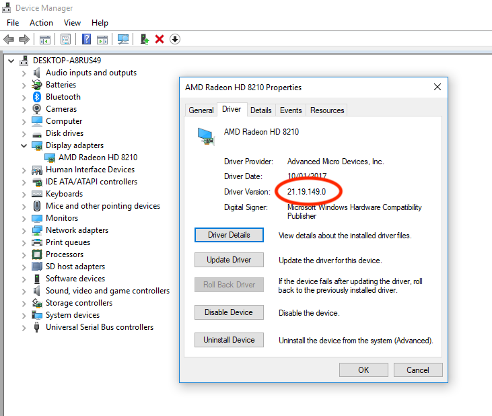The image size is (492, 416).
Task: Select the Monitors tree item
Action: (62, 218)
